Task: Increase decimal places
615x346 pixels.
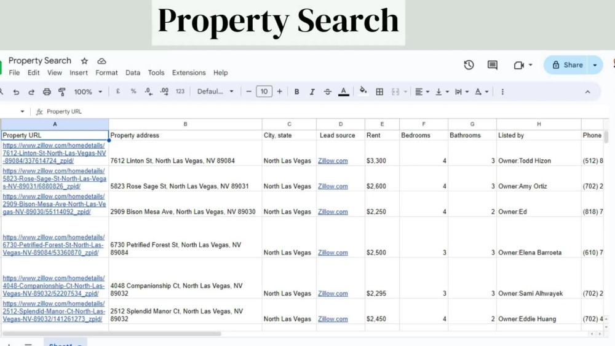Action: point(164,92)
